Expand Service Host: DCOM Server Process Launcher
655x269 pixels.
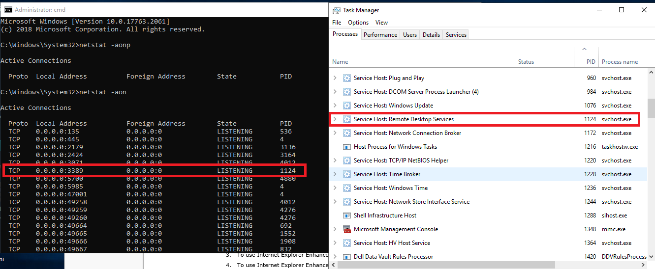click(335, 92)
